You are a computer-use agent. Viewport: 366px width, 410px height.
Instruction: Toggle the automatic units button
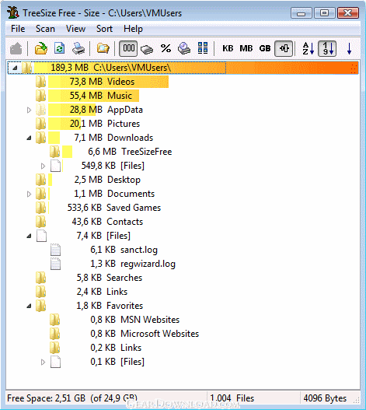coord(284,49)
